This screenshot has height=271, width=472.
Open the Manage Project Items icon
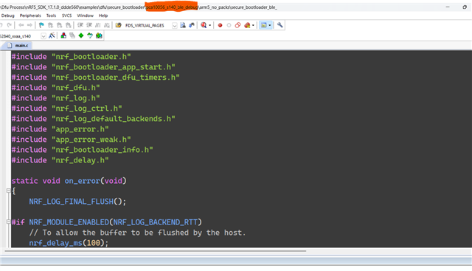[x=63, y=35]
